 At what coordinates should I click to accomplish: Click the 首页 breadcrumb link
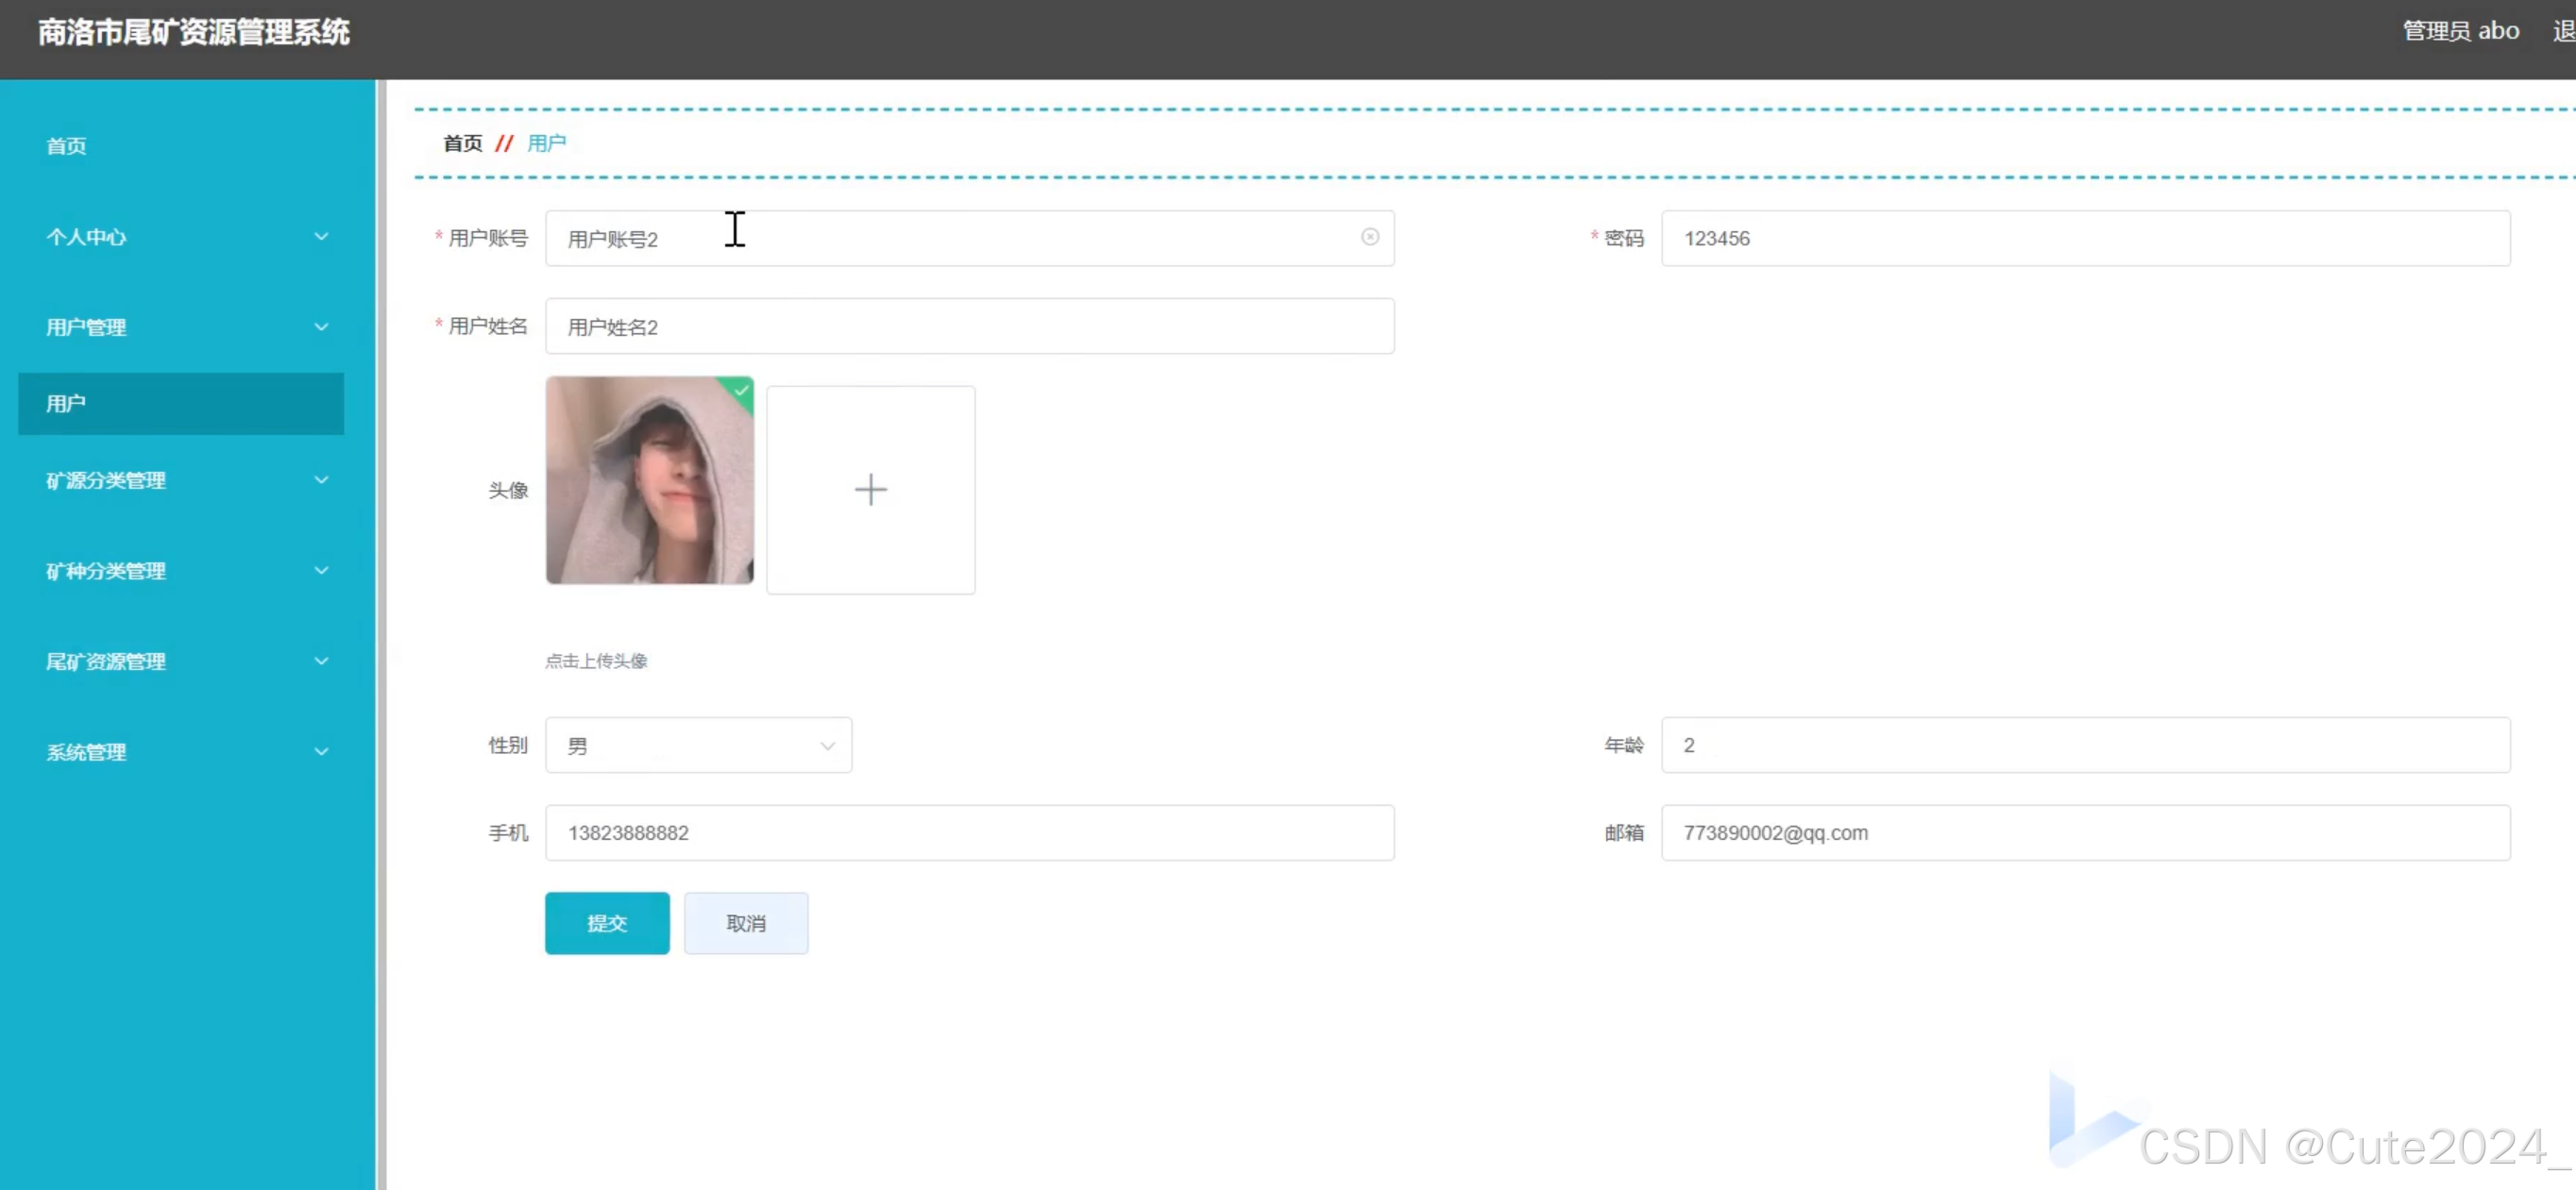[x=462, y=142]
